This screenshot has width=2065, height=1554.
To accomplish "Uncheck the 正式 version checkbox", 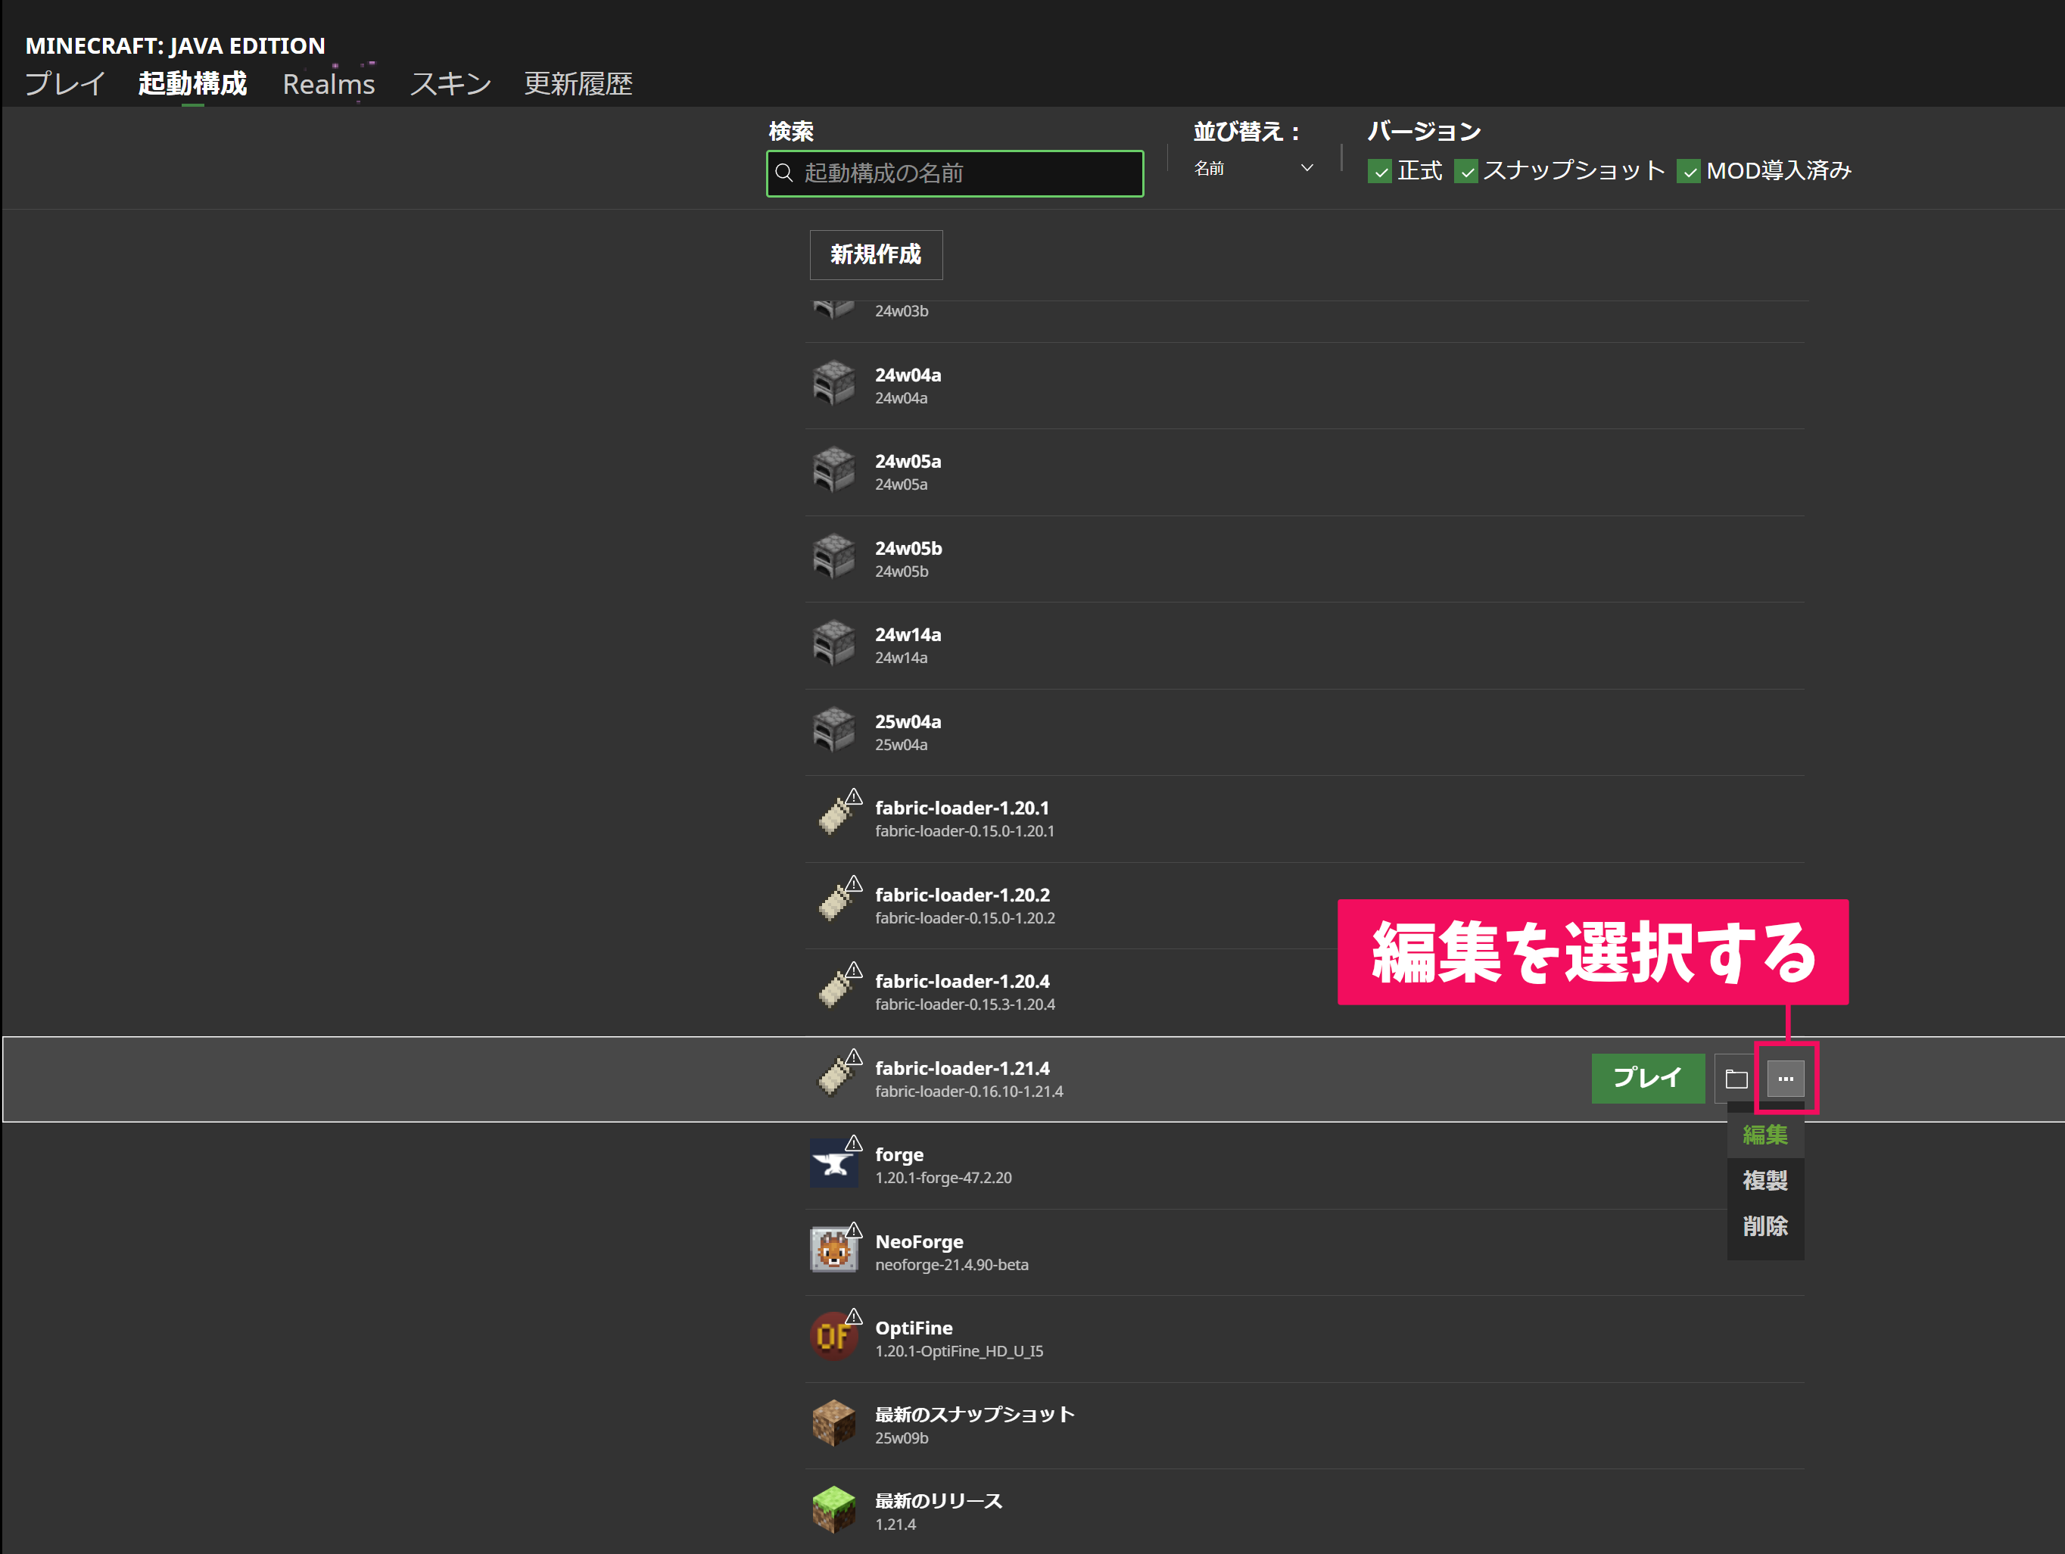I will click(1379, 172).
